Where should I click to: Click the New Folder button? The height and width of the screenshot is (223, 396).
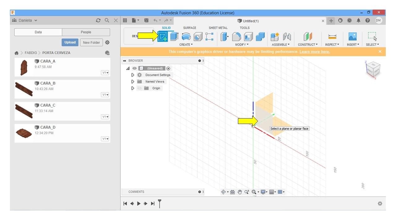(91, 42)
